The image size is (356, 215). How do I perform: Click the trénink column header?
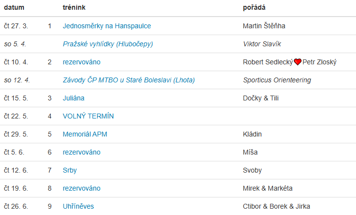(x=76, y=8)
